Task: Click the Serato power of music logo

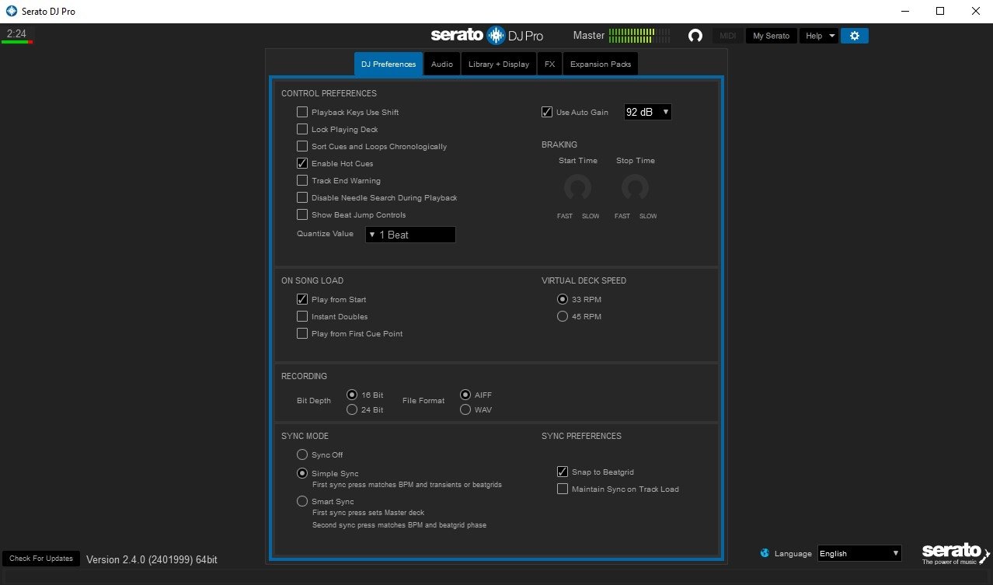Action: pyautogui.click(x=956, y=552)
